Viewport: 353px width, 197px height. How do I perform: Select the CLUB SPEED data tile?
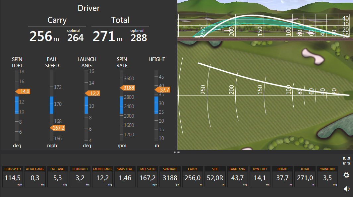pos(12,177)
